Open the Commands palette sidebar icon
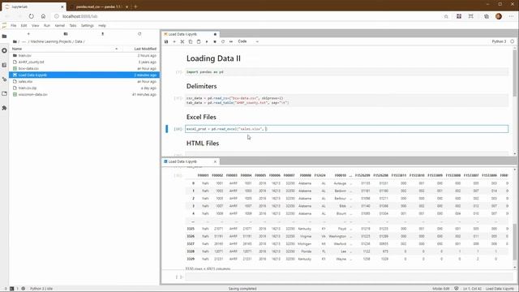 4,65
